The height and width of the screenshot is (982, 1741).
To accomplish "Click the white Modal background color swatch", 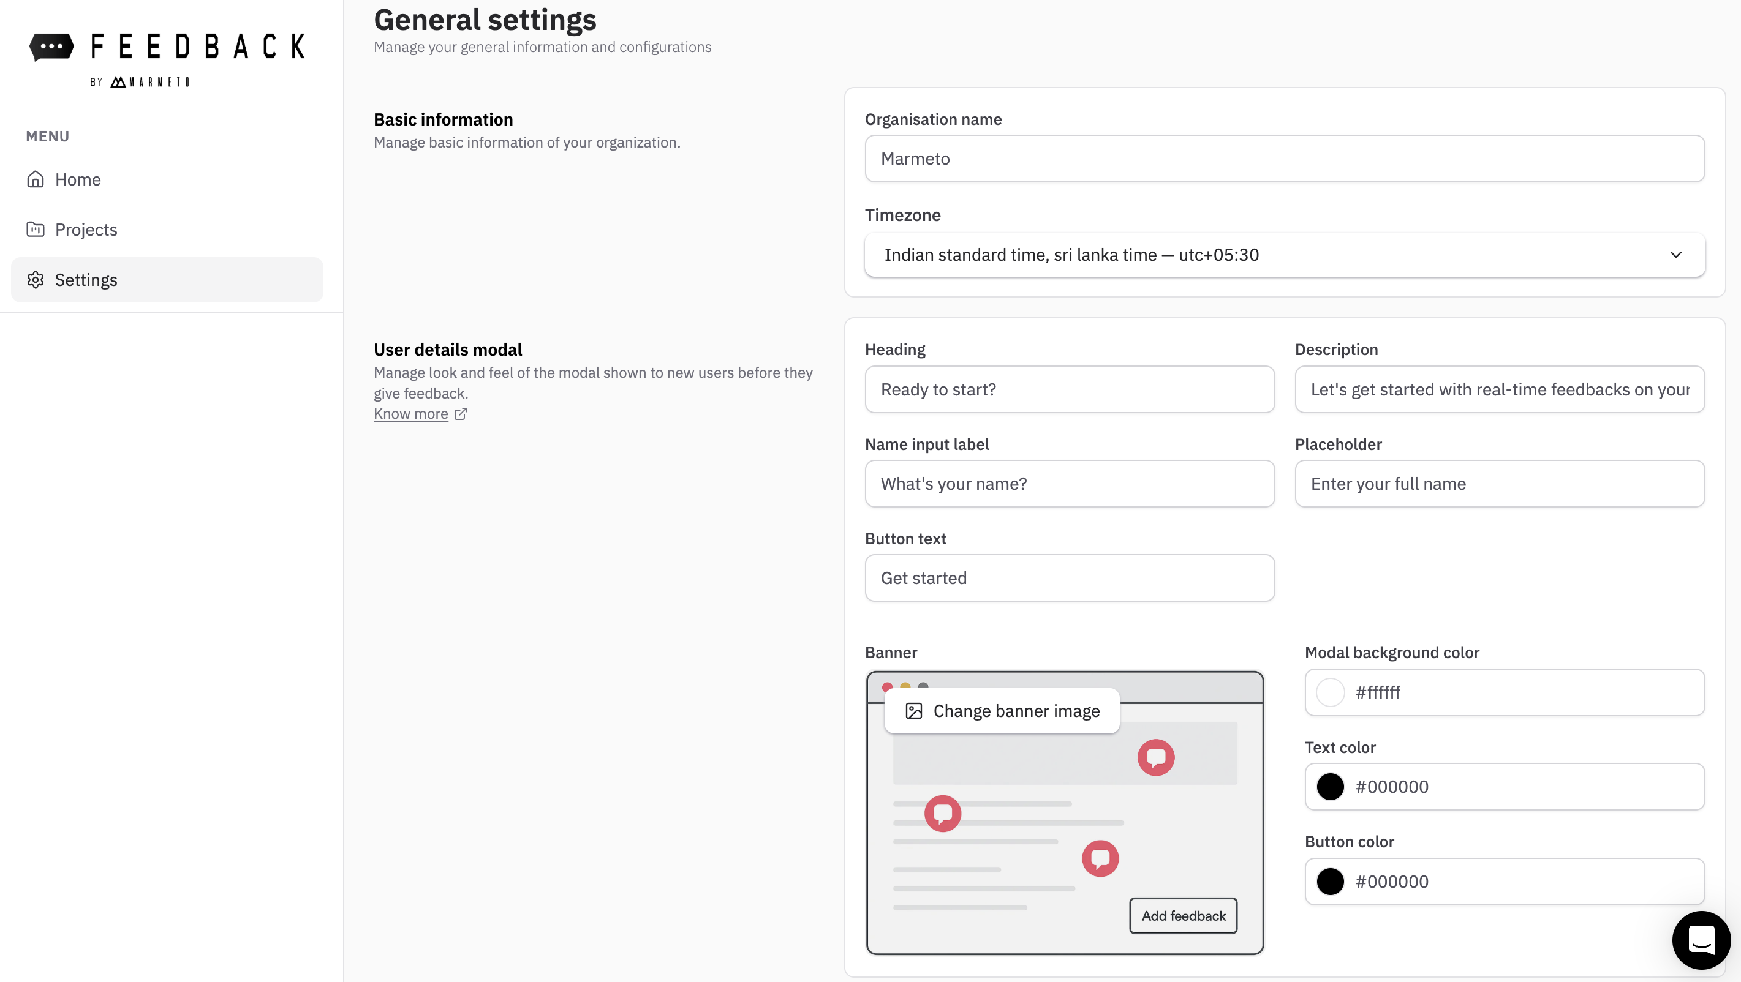I will coord(1330,692).
